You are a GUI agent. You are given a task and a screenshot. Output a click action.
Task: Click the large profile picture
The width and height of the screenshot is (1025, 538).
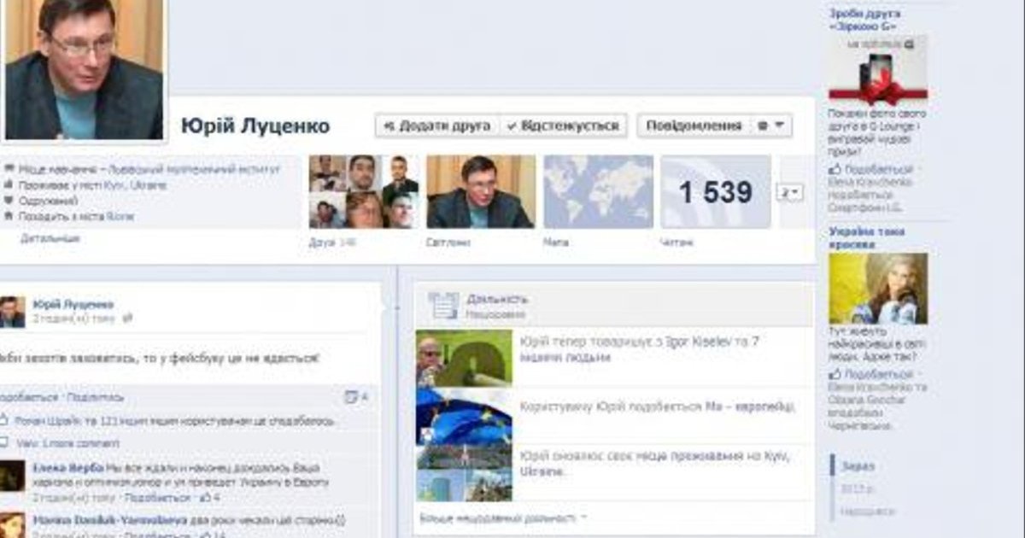[x=83, y=68]
